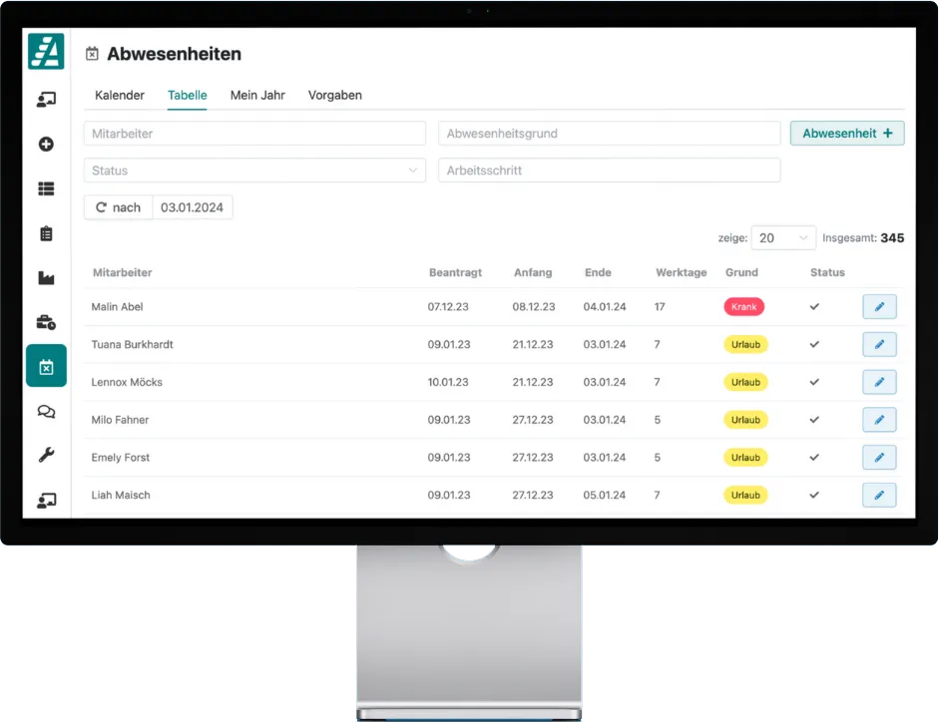
Task: Open the clipboard icon in sidebar
Action: coord(46,233)
